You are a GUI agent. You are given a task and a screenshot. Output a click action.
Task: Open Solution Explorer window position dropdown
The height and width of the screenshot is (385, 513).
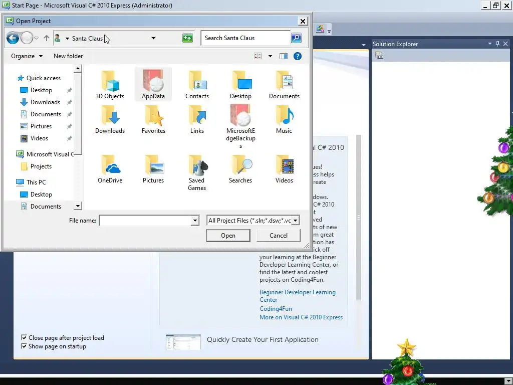[490, 44]
